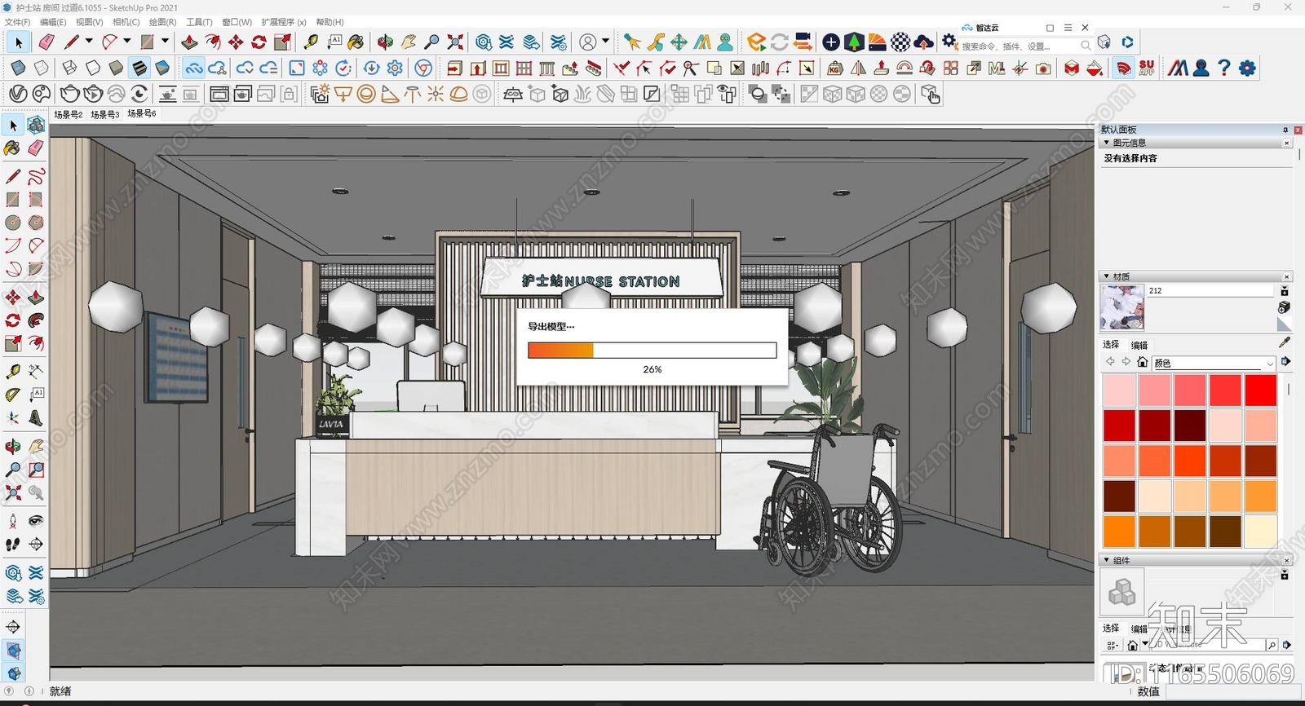The image size is (1305, 706).
Task: Open the Arc tool dropdown arrow
Action: [x=126, y=41]
